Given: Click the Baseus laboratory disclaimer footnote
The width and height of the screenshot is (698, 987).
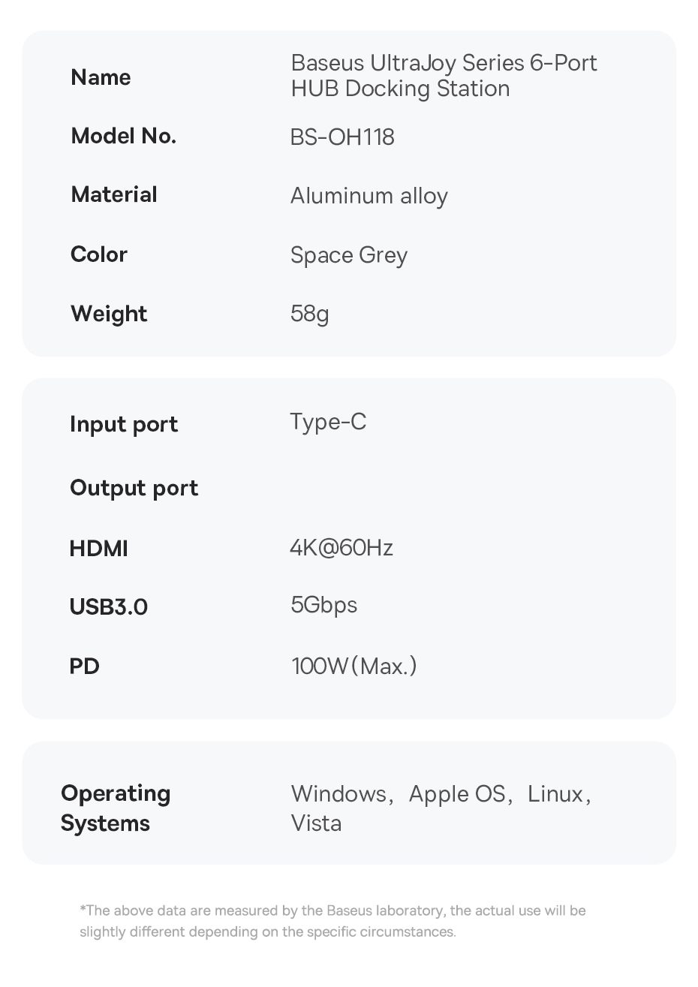Looking at the screenshot, I should (332, 921).
